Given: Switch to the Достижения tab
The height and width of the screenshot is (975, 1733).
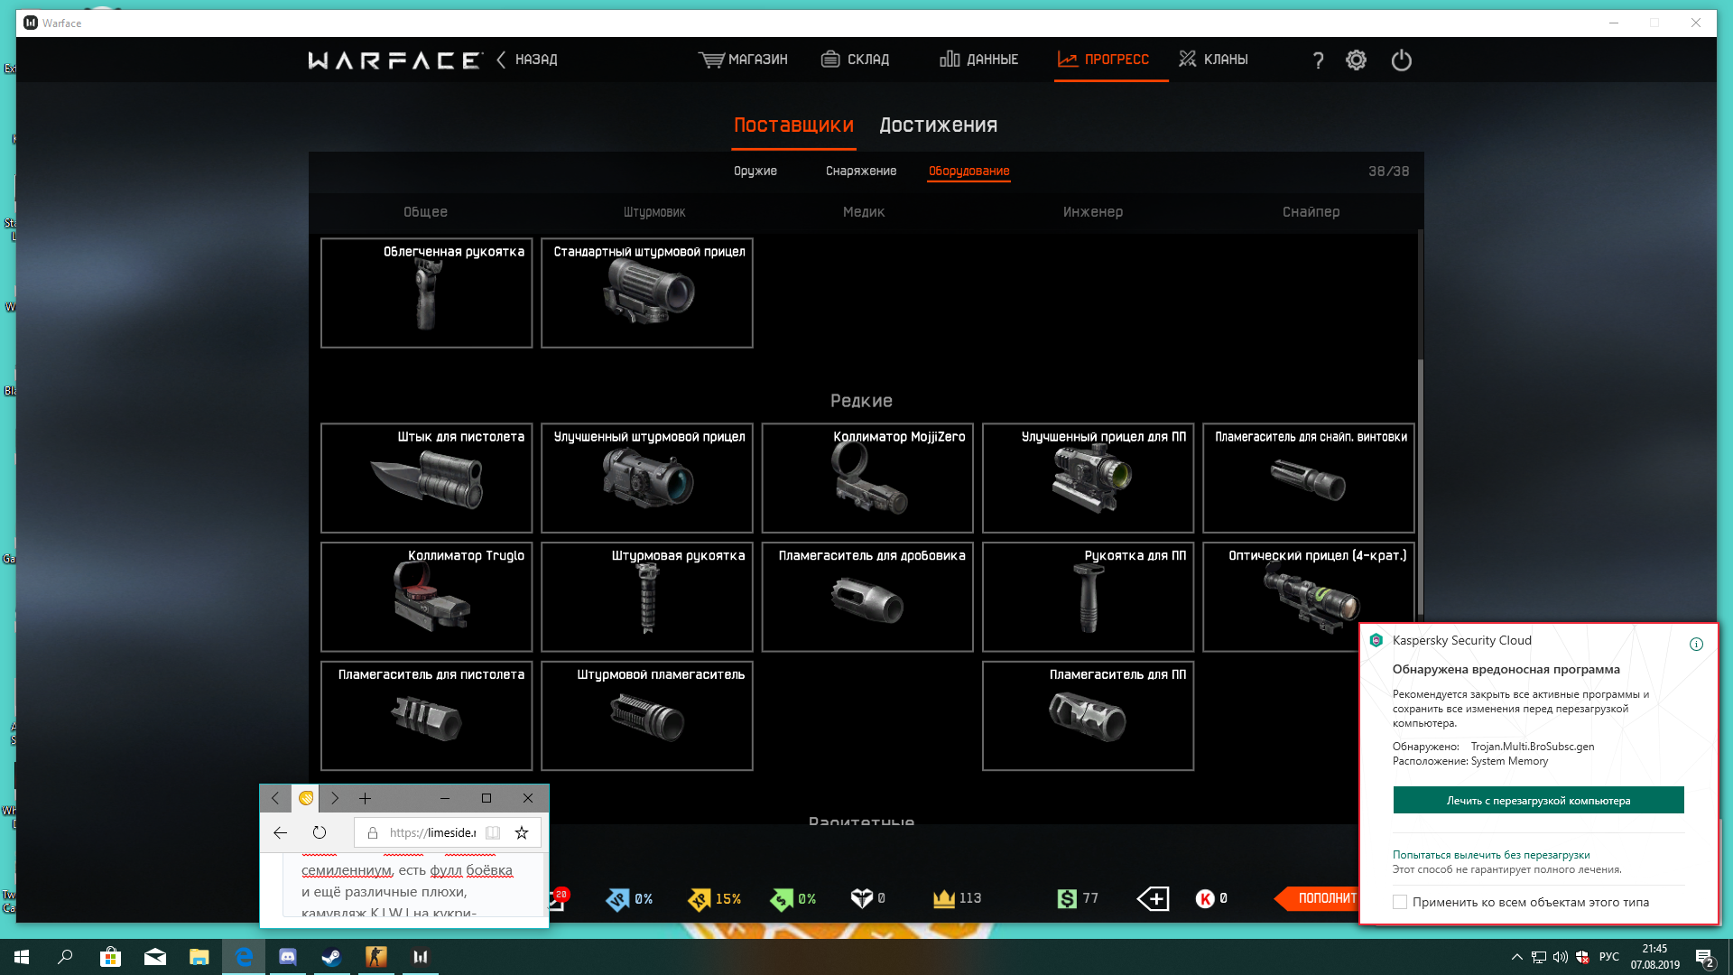Looking at the screenshot, I should tap(938, 125).
